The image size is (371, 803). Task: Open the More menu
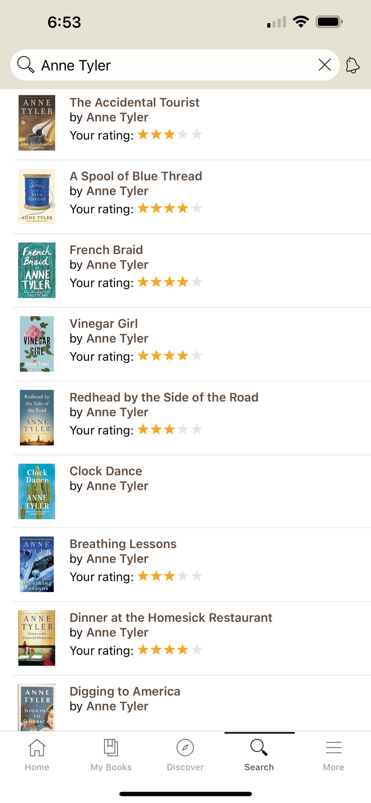coord(333,755)
